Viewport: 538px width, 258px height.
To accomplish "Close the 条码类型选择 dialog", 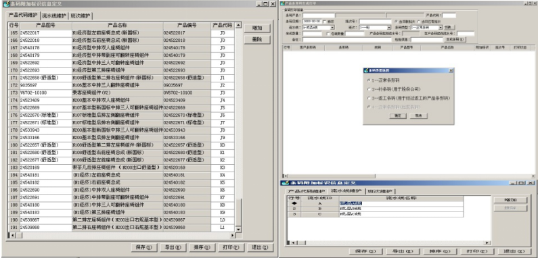I will [451, 71].
